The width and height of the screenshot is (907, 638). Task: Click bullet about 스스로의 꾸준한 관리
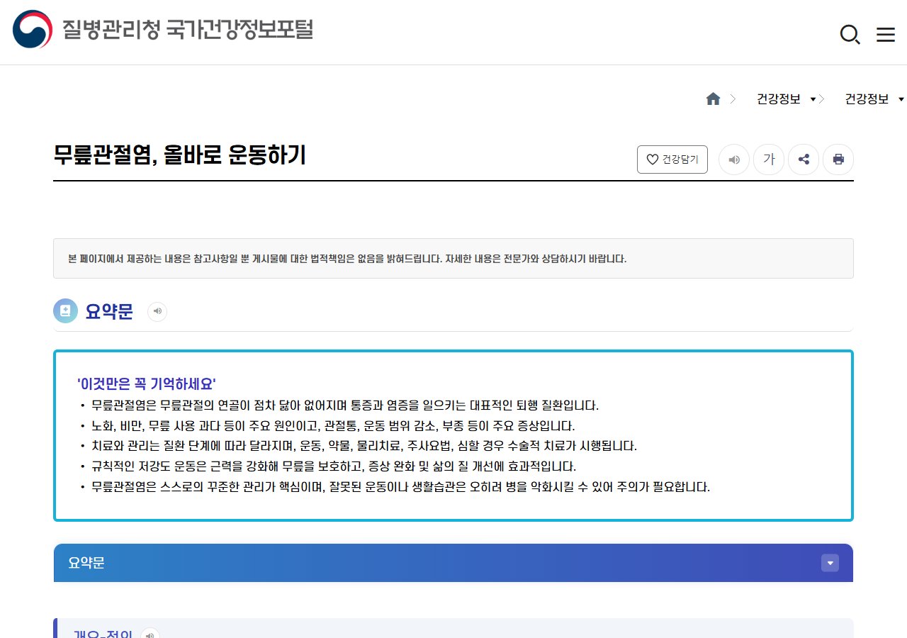(x=400, y=487)
